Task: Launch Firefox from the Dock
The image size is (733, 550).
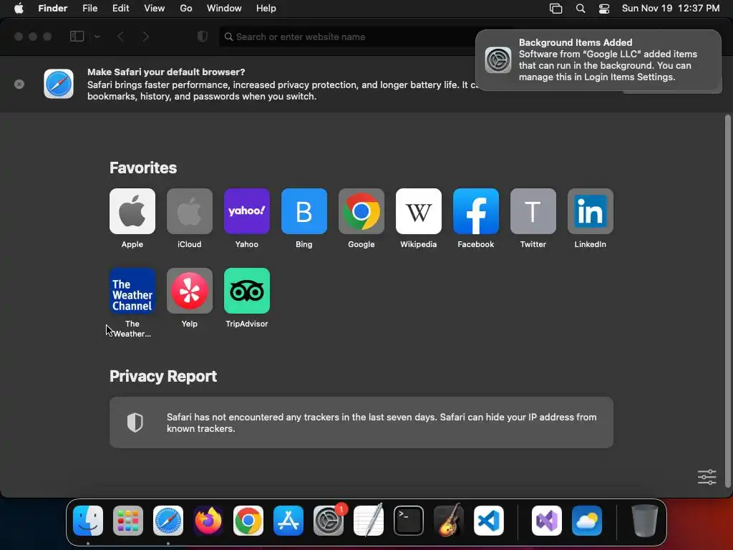Action: [208, 521]
